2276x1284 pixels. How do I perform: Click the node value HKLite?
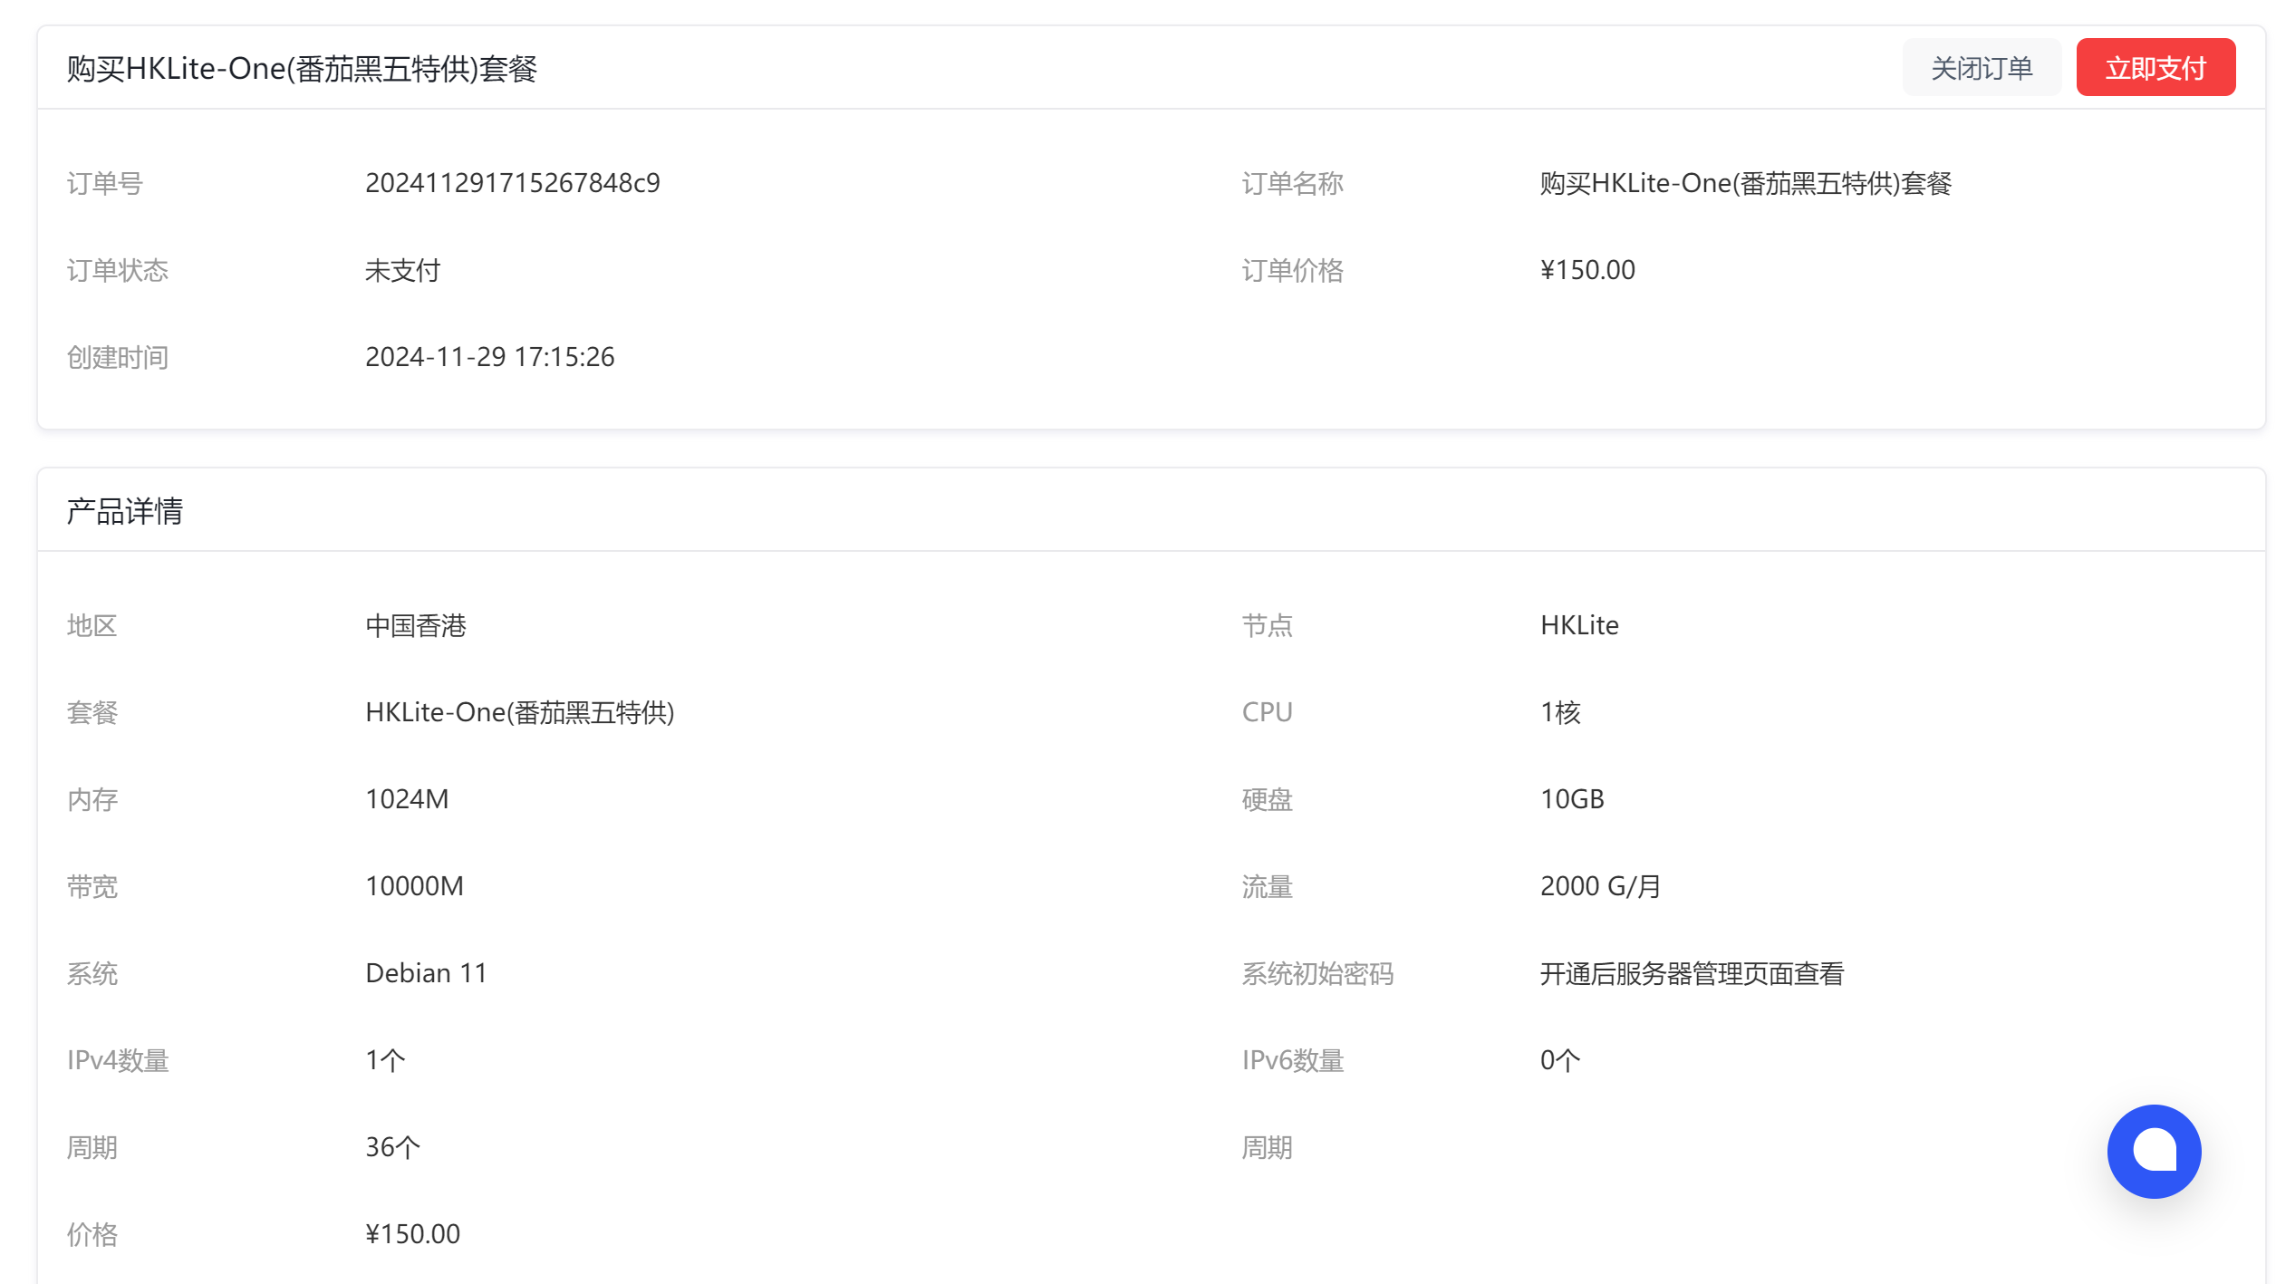pyautogui.click(x=1579, y=625)
